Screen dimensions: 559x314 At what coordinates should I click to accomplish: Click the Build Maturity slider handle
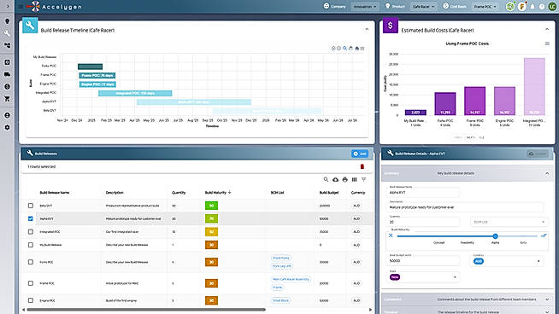coord(495,236)
